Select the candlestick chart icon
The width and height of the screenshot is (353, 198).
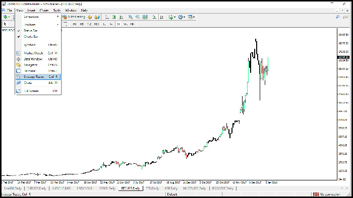point(114,17)
